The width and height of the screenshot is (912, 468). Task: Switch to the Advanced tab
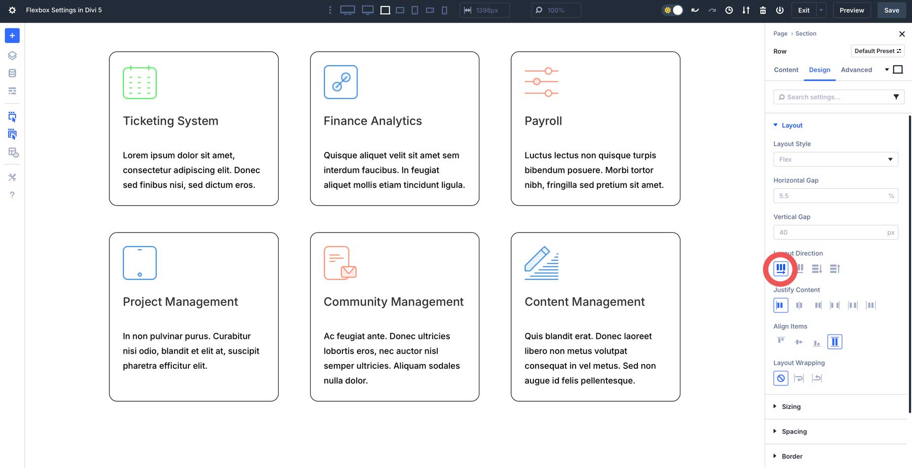point(856,70)
